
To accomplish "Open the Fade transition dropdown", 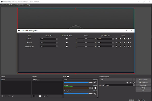I will point(117,80).
